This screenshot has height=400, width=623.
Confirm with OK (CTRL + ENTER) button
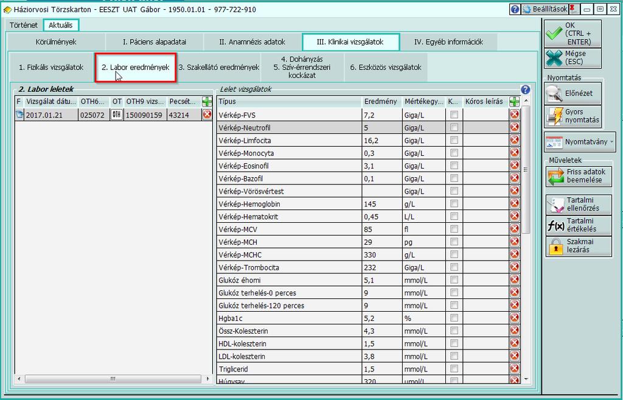click(x=573, y=33)
